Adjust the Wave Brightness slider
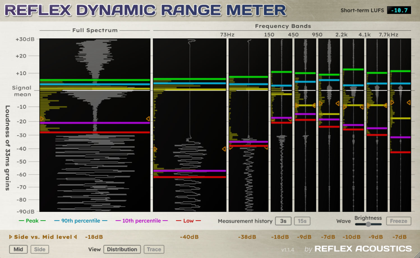This screenshot has height=258, width=420. 368,224
